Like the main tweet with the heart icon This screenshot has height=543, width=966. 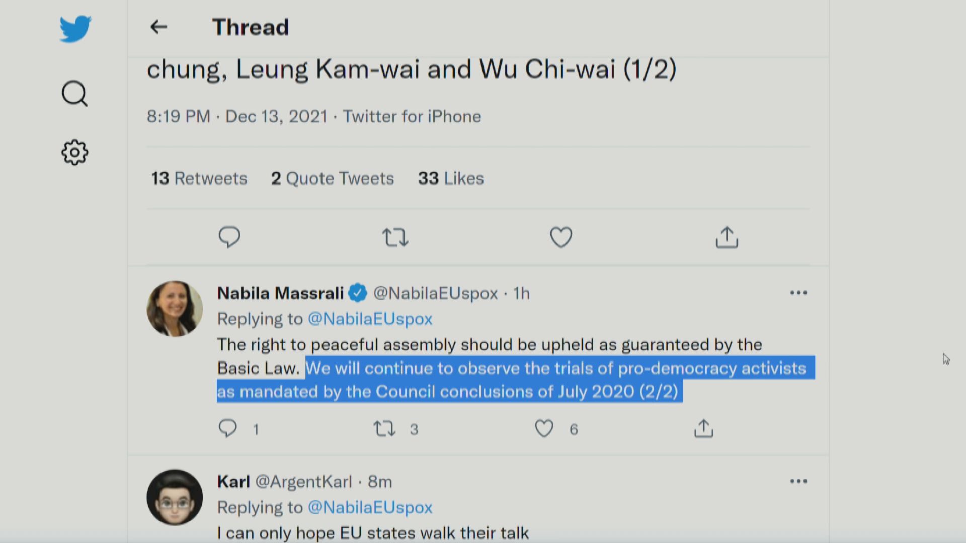point(560,237)
